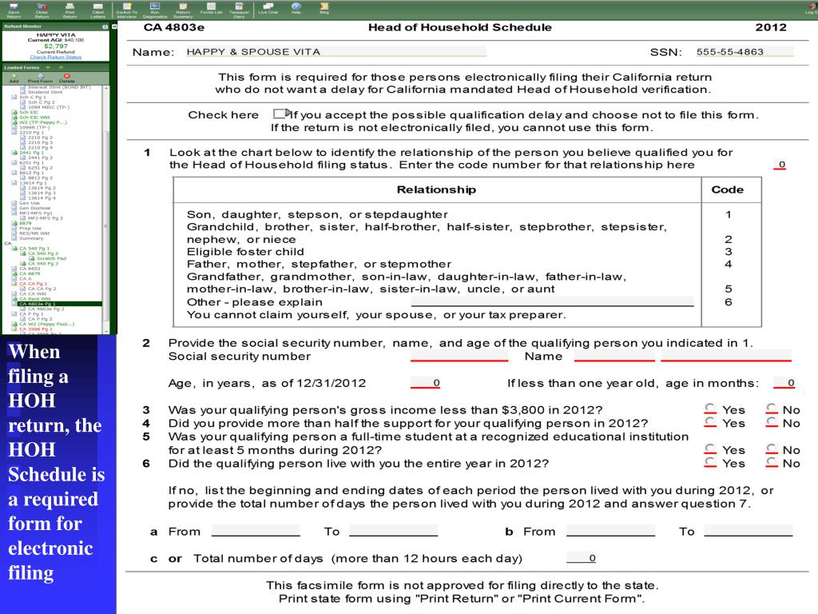
Task: Select Yes for question 6 lived entire year
Action: click(710, 462)
